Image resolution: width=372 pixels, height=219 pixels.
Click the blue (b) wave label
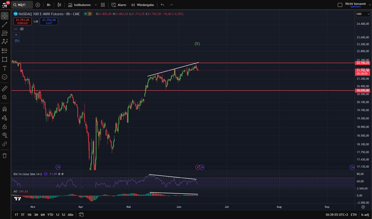(17, 41)
